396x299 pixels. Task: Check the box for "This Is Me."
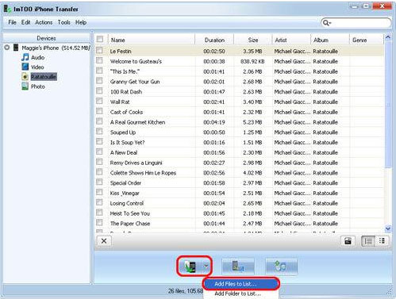pyautogui.click(x=99, y=71)
